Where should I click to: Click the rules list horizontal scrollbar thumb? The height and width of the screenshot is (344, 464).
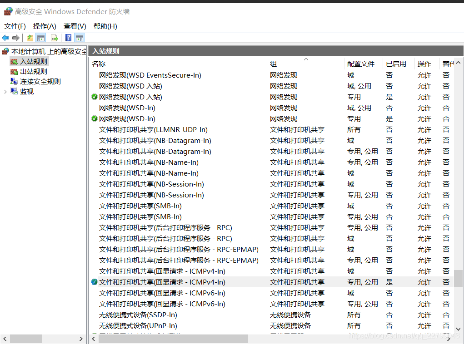[x=174, y=339]
